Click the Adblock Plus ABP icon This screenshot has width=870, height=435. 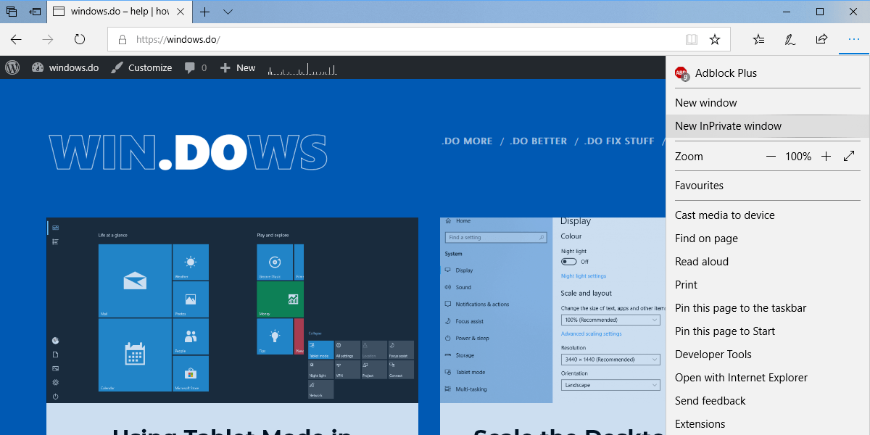(x=681, y=73)
